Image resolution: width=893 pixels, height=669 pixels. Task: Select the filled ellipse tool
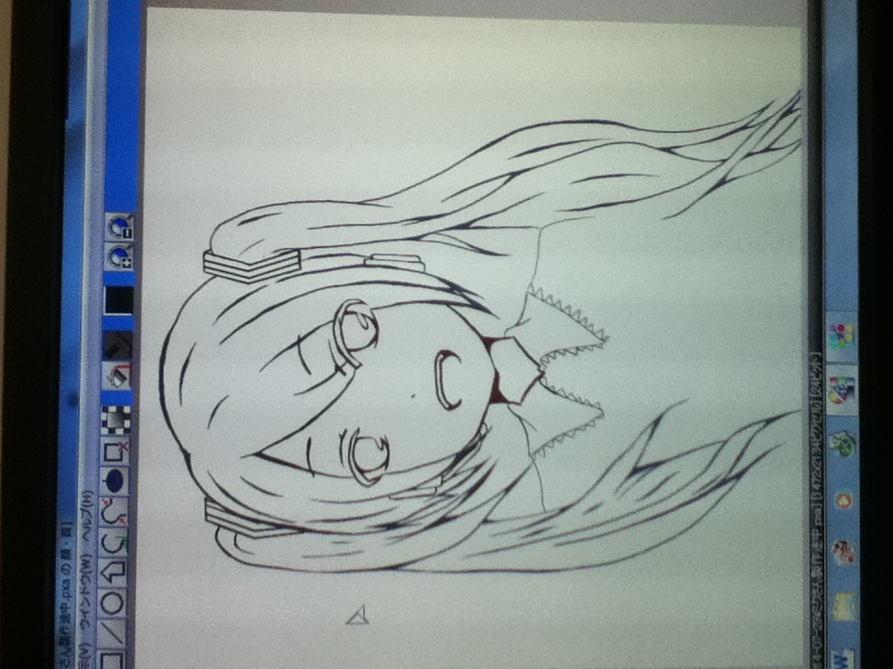pos(114,480)
